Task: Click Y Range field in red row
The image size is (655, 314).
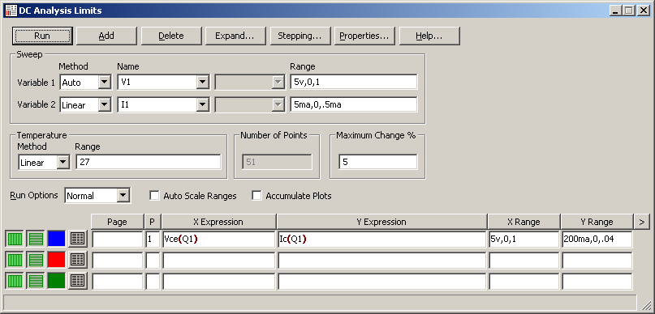Action: pyautogui.click(x=597, y=261)
